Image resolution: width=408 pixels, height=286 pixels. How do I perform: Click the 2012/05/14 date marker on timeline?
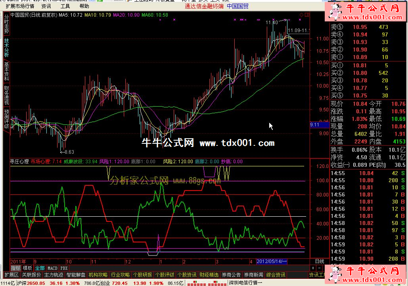click(x=272, y=261)
